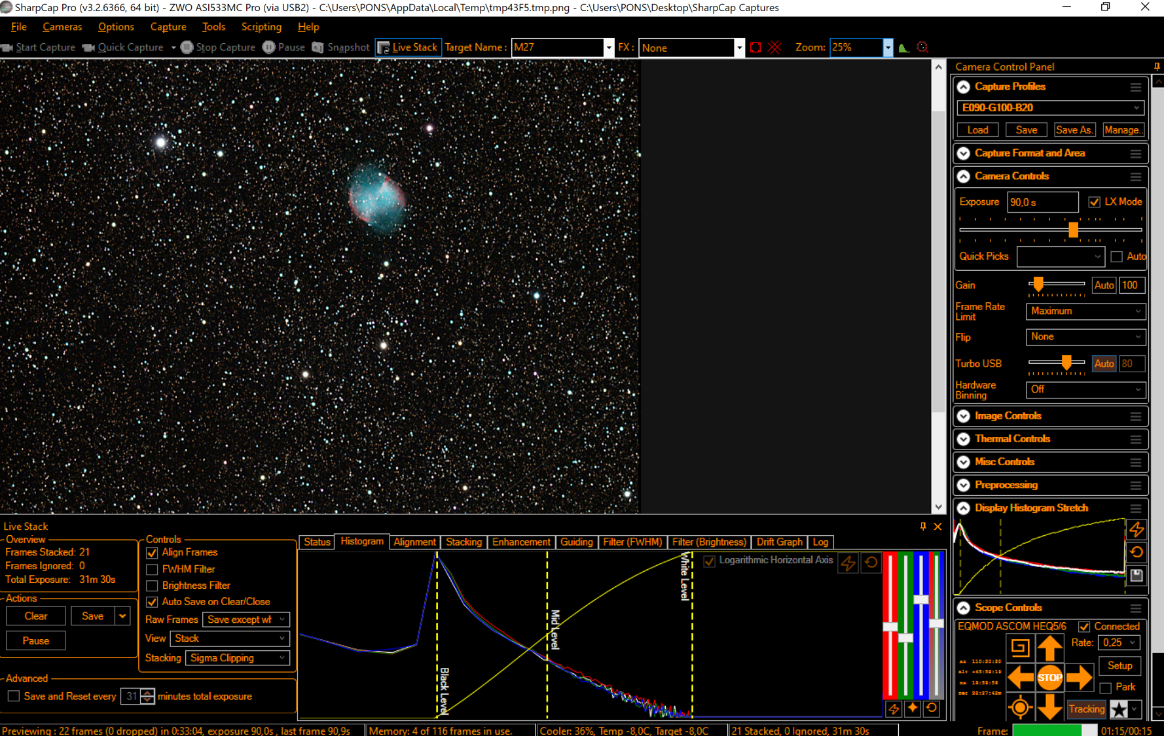Click the Exposure slider handle

[x=1073, y=230]
